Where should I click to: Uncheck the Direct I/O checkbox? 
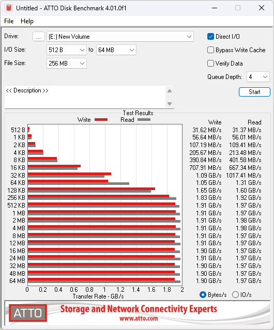point(210,37)
